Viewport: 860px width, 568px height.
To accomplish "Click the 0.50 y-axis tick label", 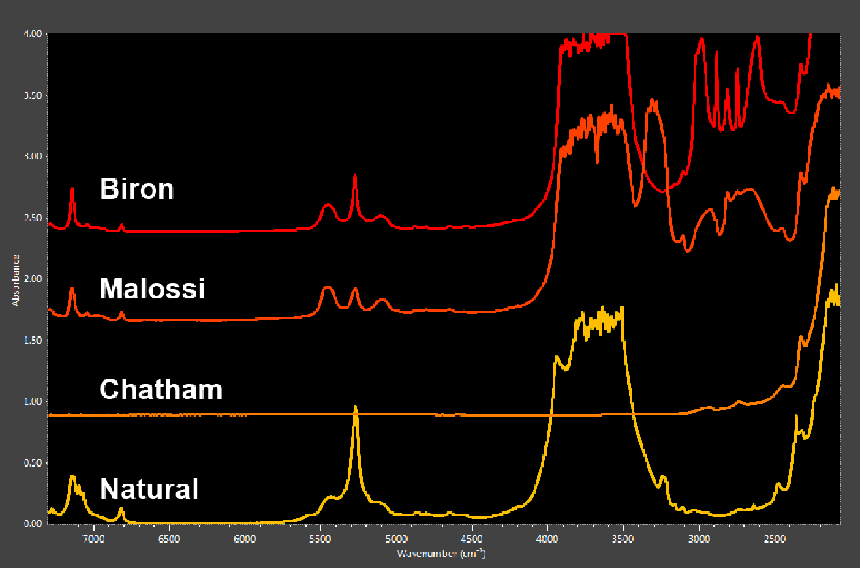I will click(33, 463).
